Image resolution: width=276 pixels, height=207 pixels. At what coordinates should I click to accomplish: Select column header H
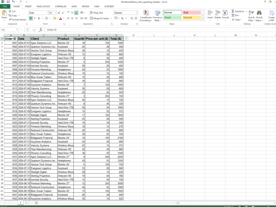133,35
